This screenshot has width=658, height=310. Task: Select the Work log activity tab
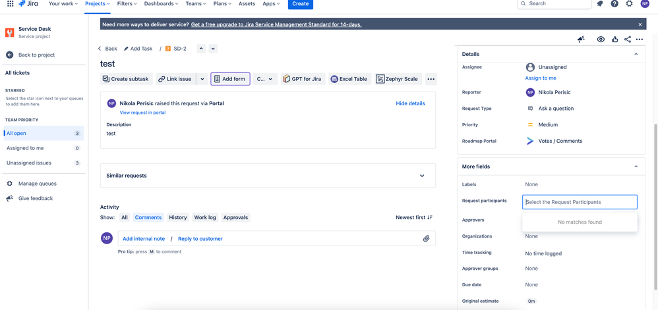205,217
